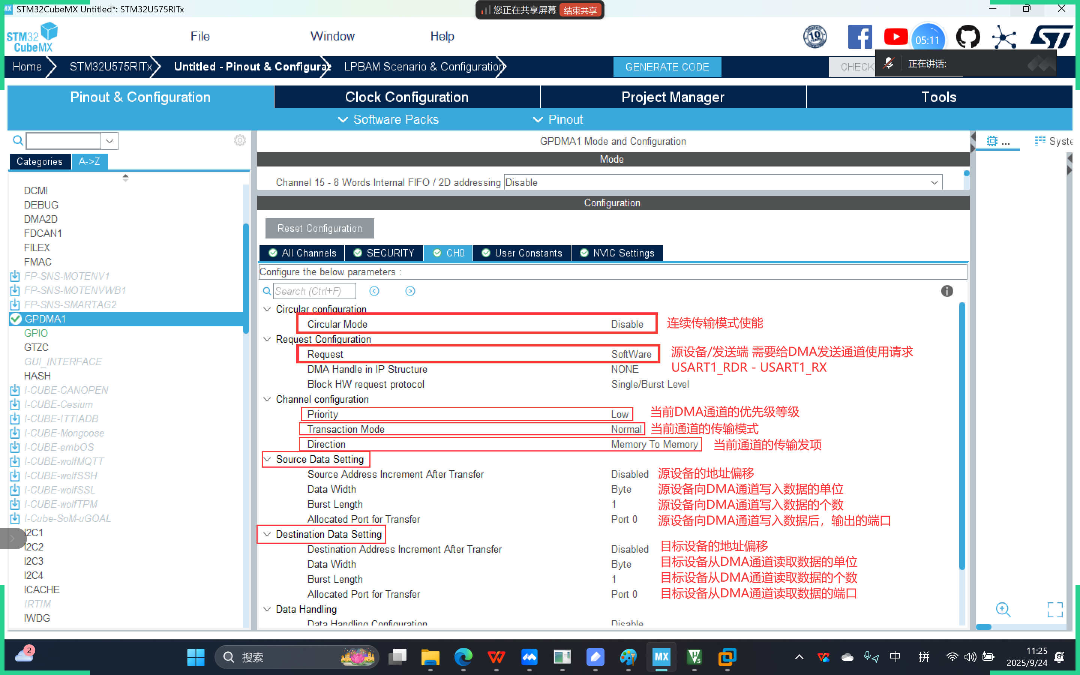Screen dimensions: 1080x675
Task: Click the ST community network icon
Action: click(x=1003, y=37)
